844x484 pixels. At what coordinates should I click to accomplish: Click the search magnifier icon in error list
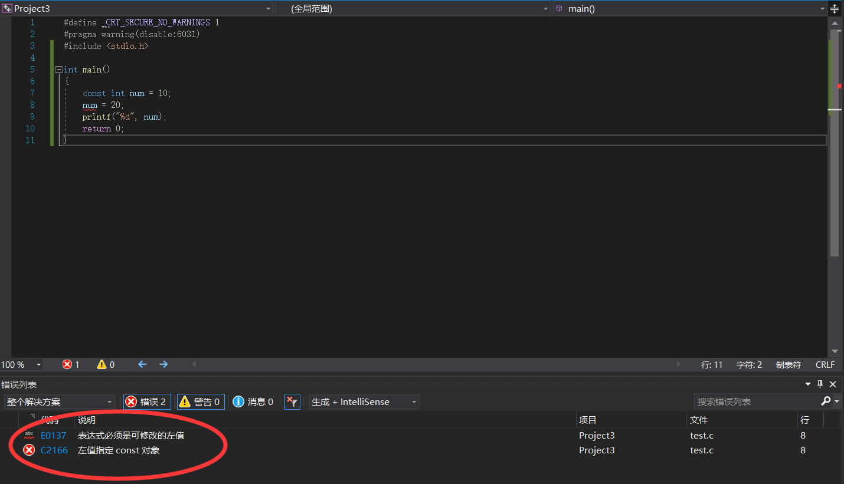(x=826, y=401)
